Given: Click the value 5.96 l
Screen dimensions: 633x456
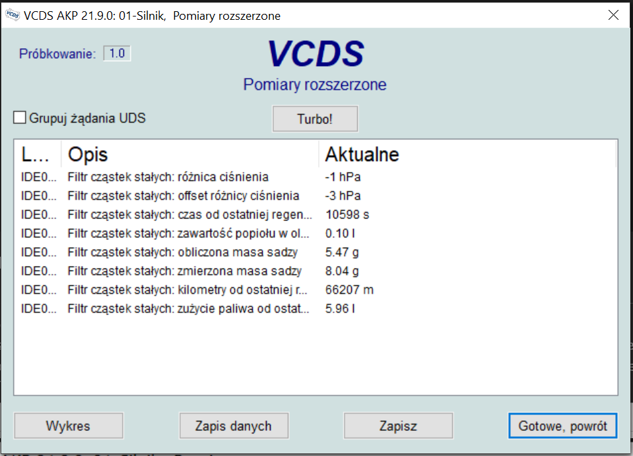Looking at the screenshot, I should pyautogui.click(x=340, y=309).
